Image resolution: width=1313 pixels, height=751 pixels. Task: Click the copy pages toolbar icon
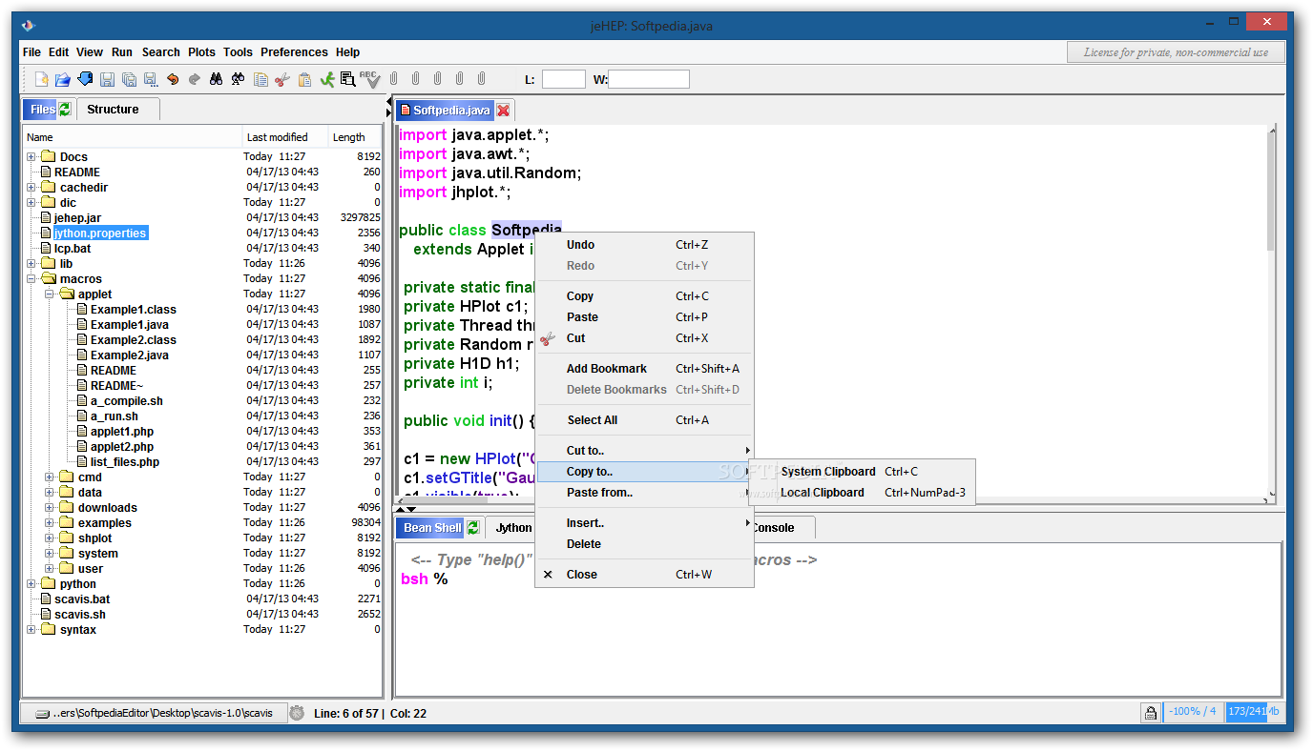(x=261, y=79)
